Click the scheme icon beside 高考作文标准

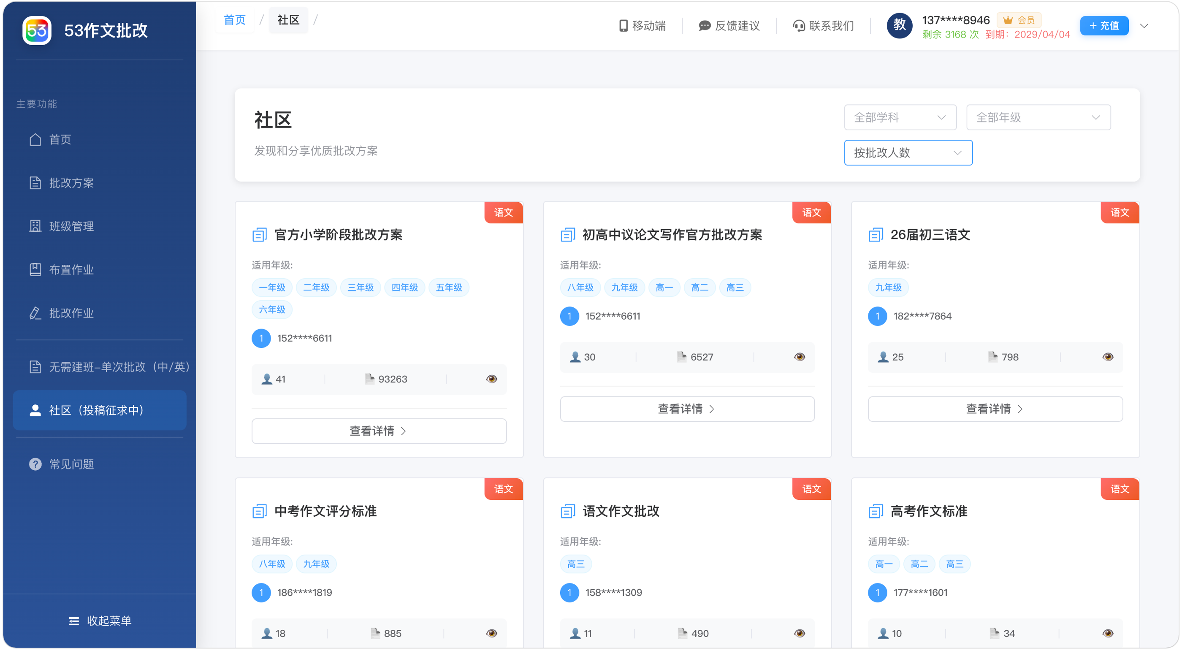pos(876,511)
